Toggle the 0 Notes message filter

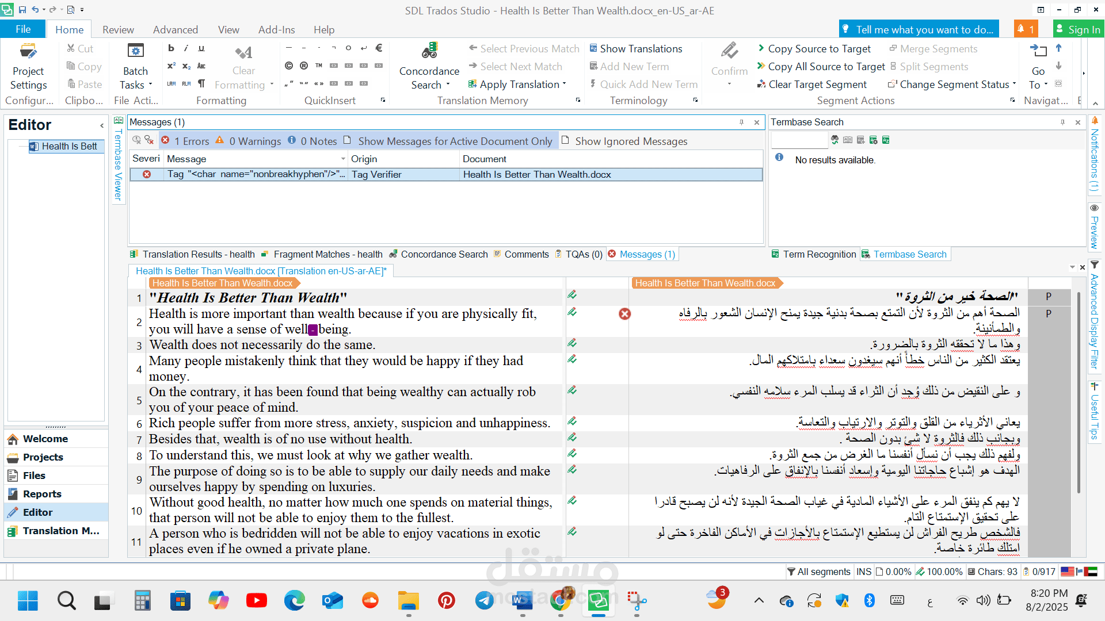click(312, 141)
